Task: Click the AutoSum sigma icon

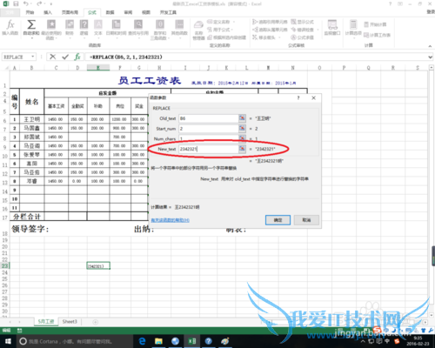Action: click(31, 25)
